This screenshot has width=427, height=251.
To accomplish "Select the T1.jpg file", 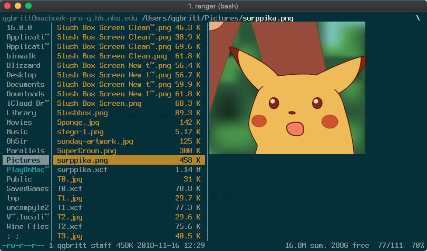I will [x=129, y=198].
